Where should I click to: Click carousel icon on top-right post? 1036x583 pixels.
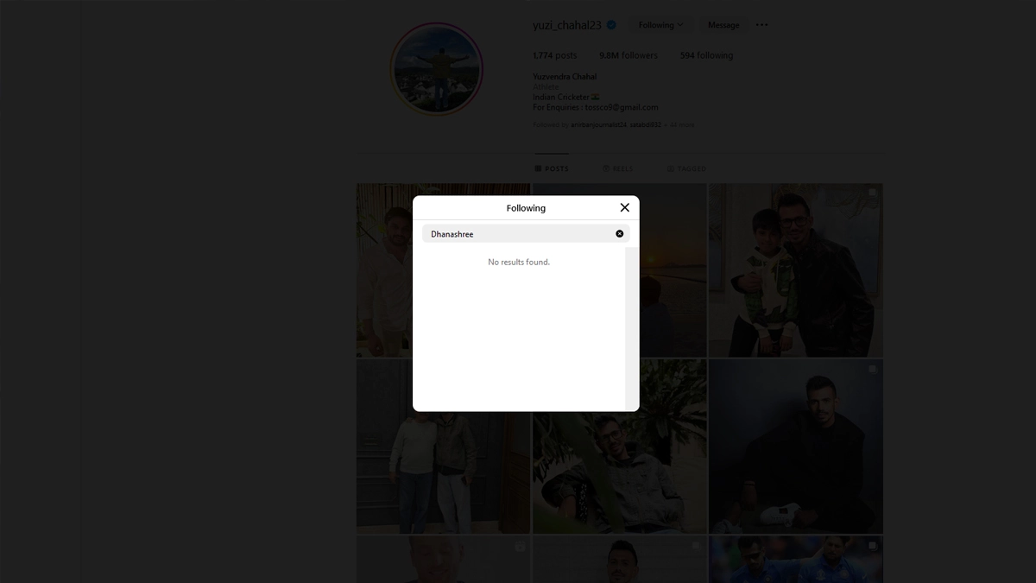tap(872, 193)
